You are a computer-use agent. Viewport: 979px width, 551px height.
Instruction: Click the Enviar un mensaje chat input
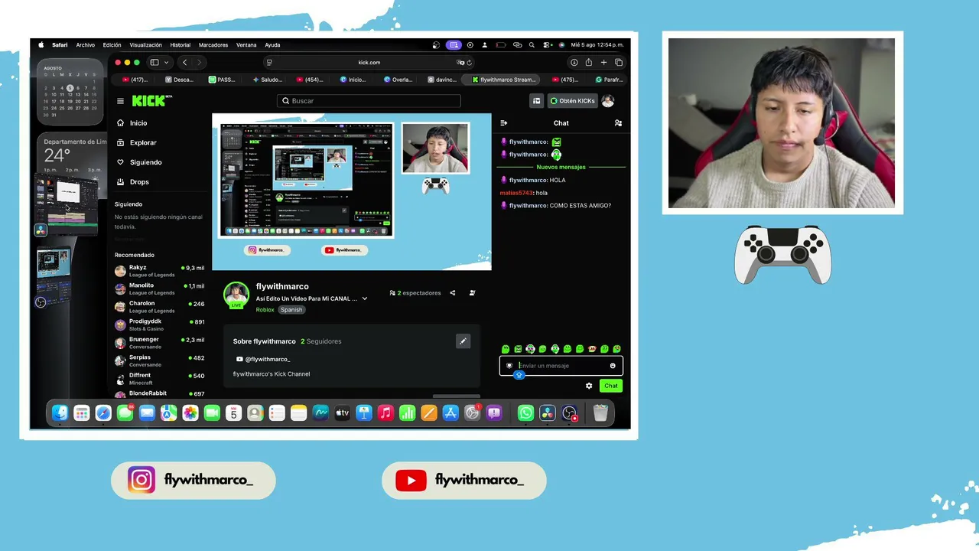pos(561,366)
